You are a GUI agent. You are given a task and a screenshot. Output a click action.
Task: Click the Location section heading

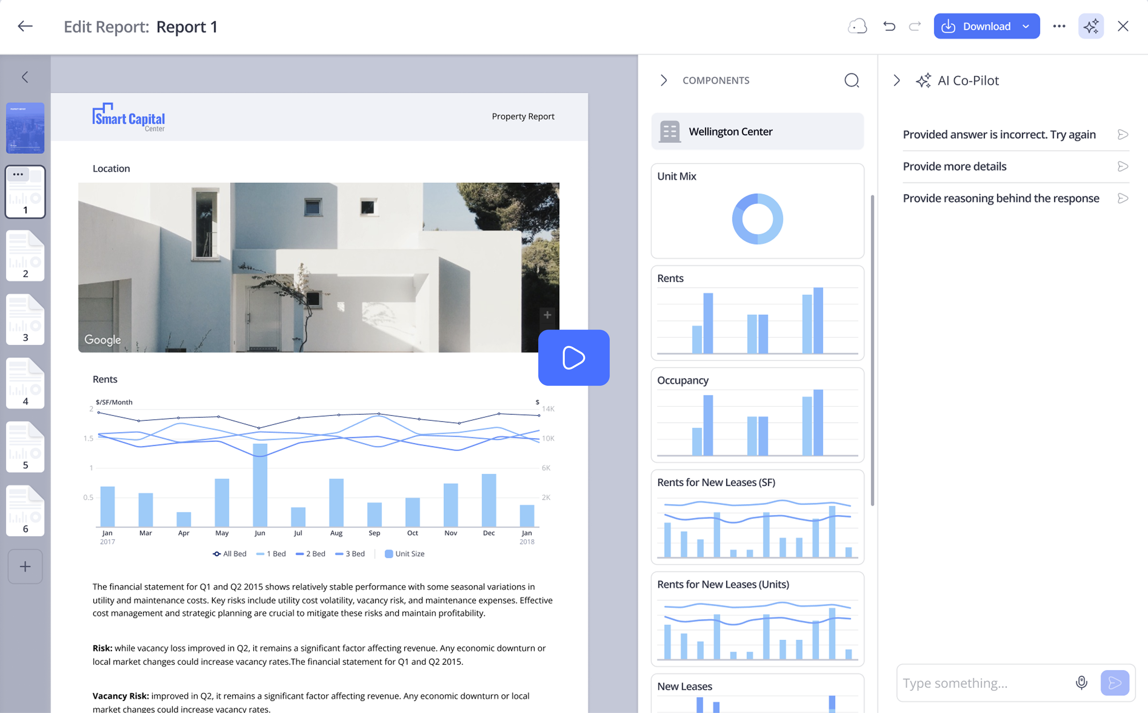click(111, 168)
